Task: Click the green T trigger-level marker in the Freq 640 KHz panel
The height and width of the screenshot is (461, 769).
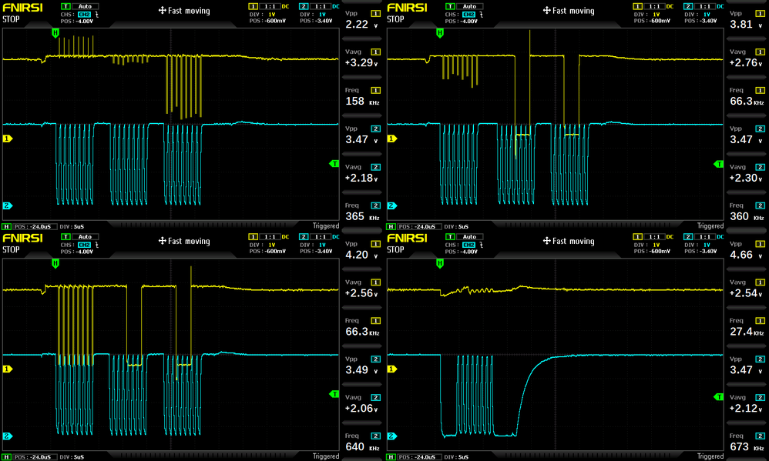Action: pos(334,394)
